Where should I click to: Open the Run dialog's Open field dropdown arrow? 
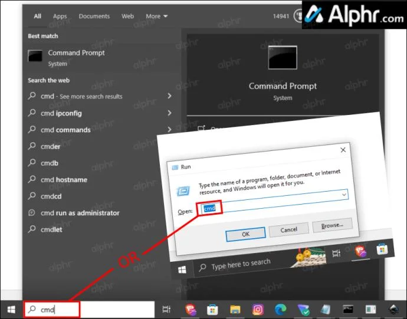(344, 195)
